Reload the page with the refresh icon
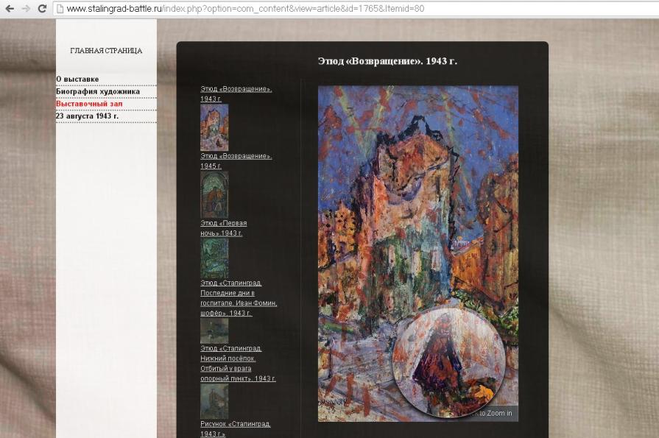Viewport: 659px width, 438px height. [42, 8]
